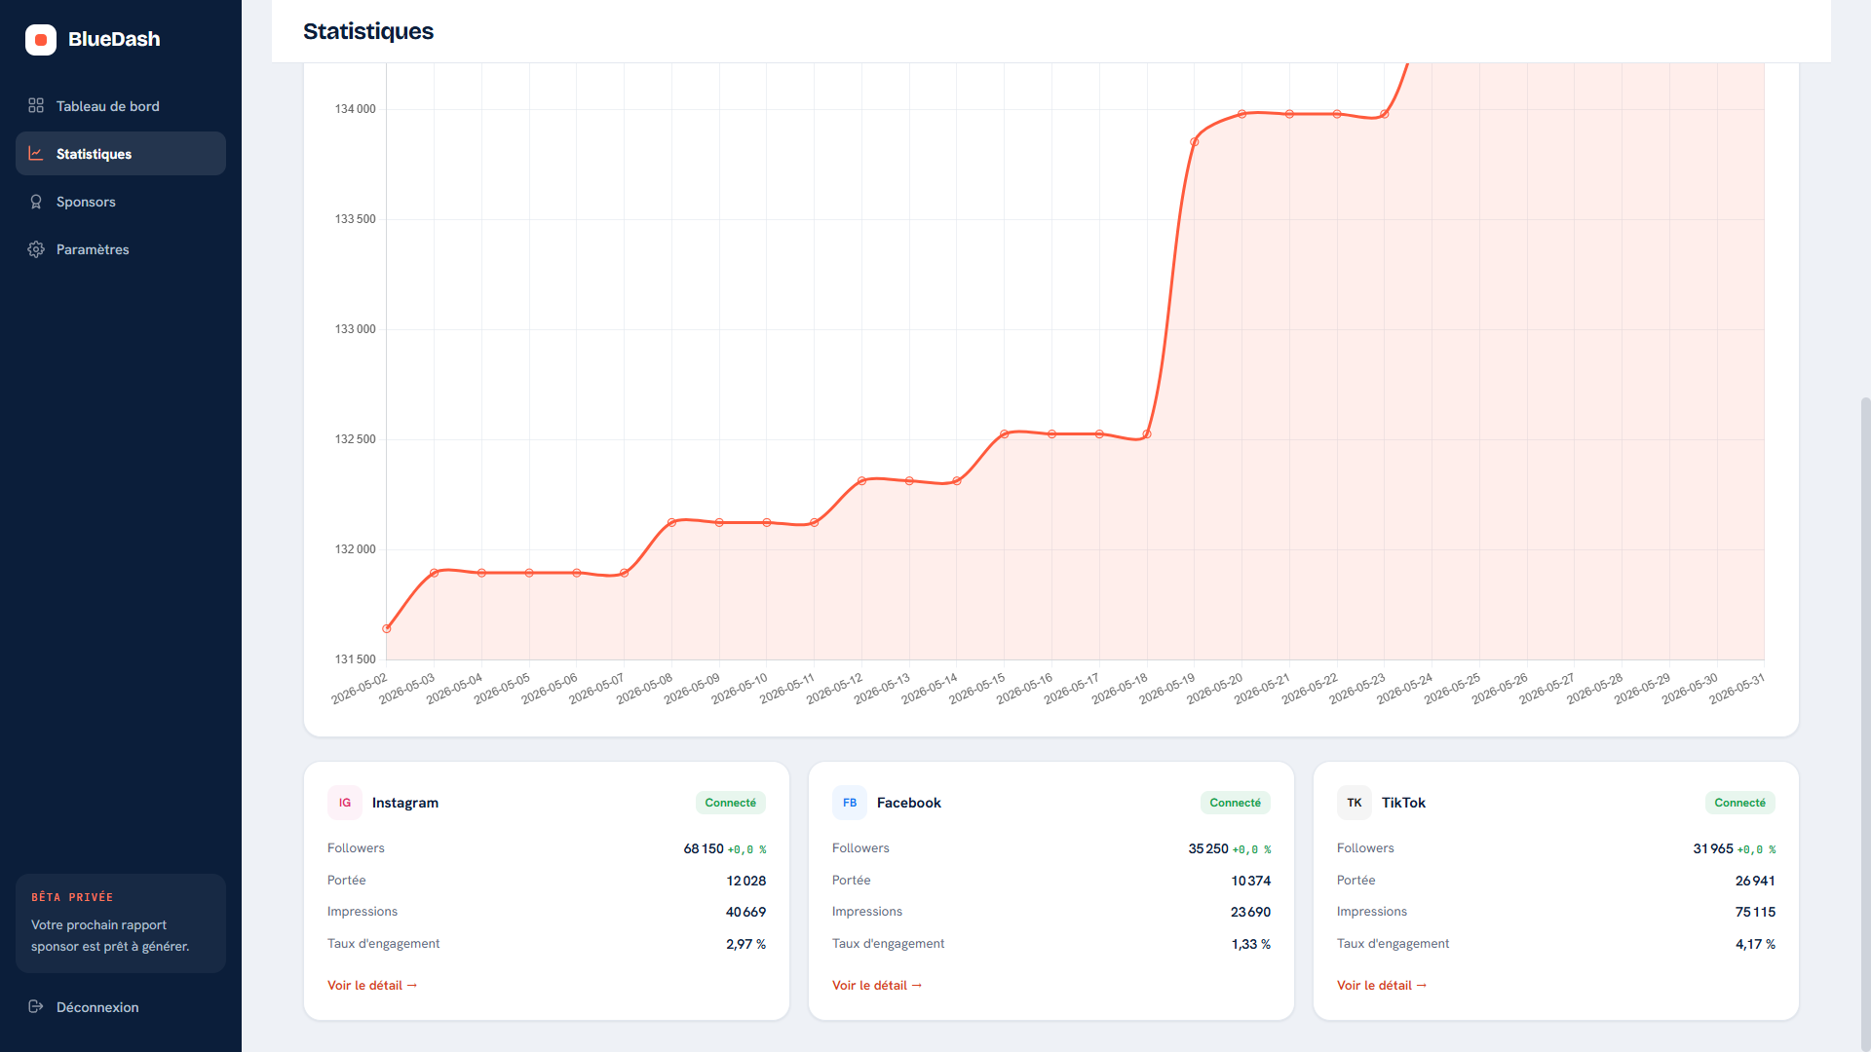Follow TikTok Voir le détail link
Viewport: 1871px width, 1052px height.
coord(1382,985)
